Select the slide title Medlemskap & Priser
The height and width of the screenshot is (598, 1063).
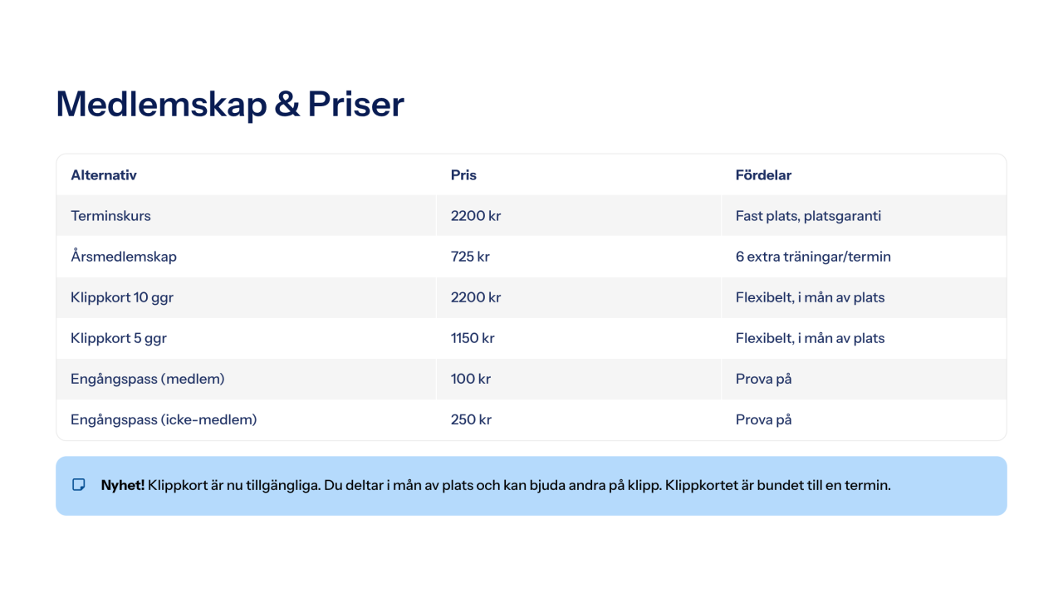click(230, 105)
